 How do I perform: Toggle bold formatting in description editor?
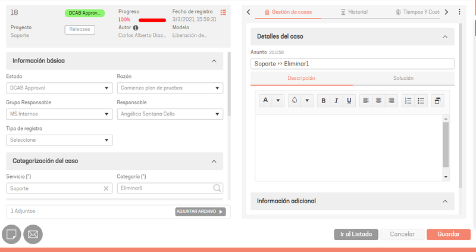click(324, 101)
